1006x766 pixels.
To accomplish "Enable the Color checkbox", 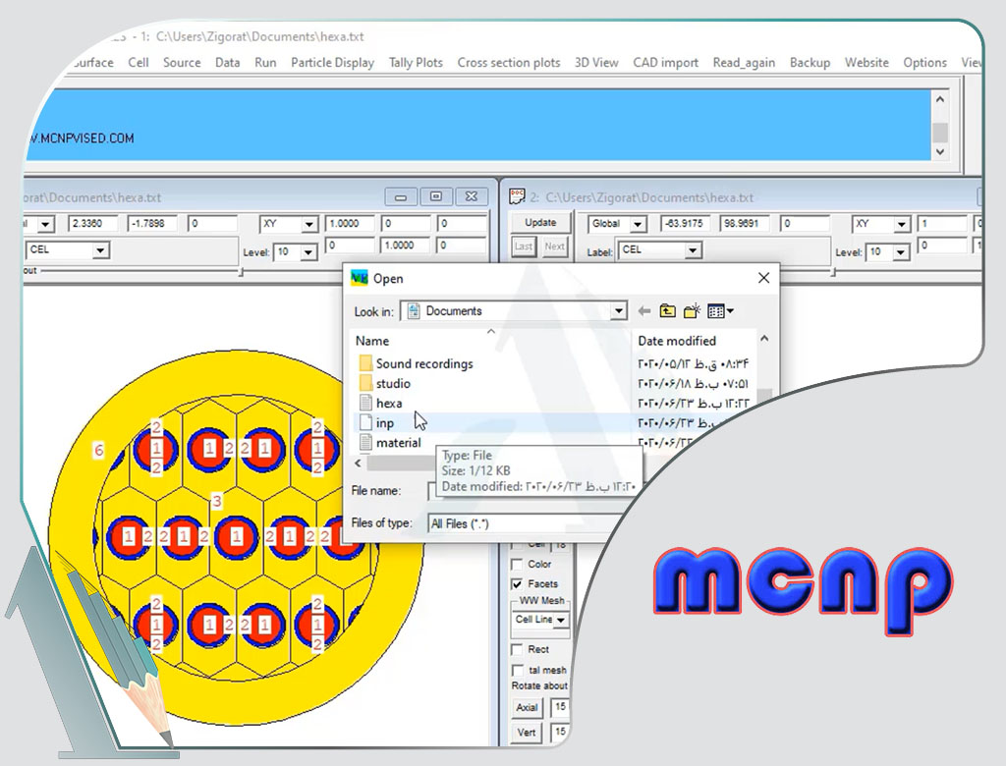I will pyautogui.click(x=517, y=565).
